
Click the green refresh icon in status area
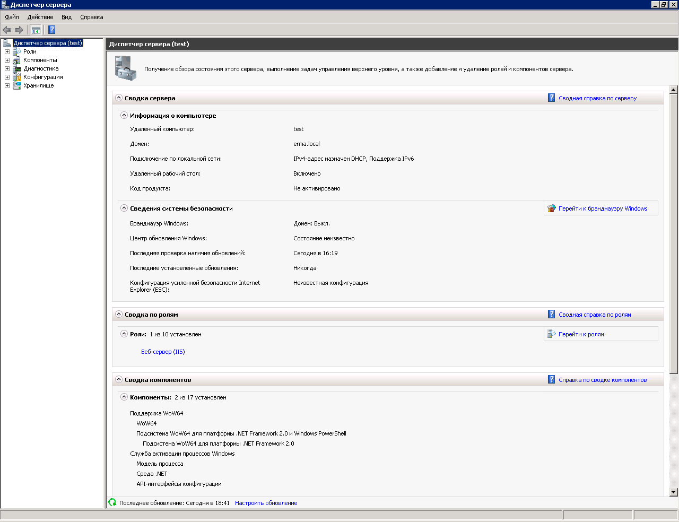pos(112,502)
